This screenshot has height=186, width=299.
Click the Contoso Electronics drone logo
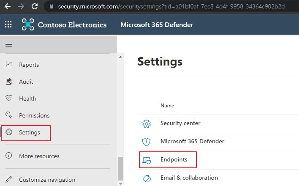click(28, 25)
